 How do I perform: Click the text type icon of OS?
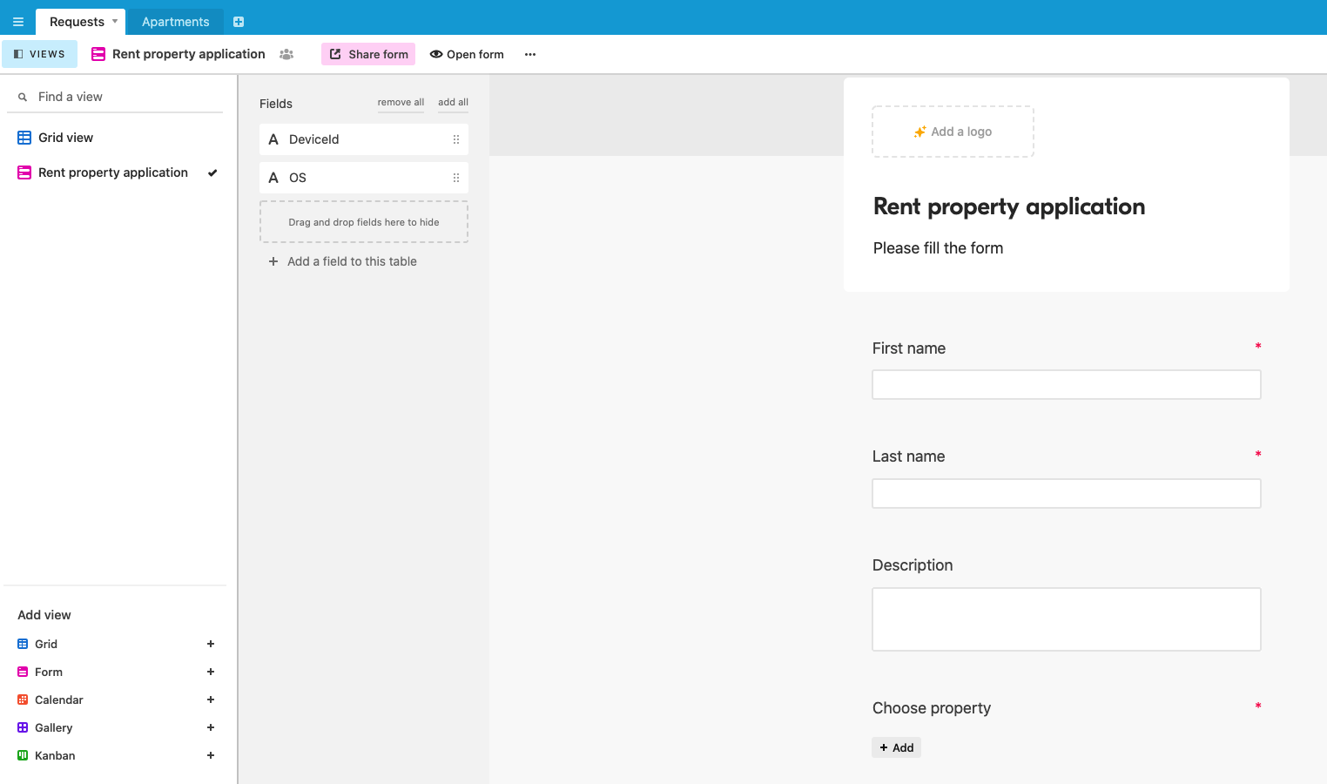[273, 178]
